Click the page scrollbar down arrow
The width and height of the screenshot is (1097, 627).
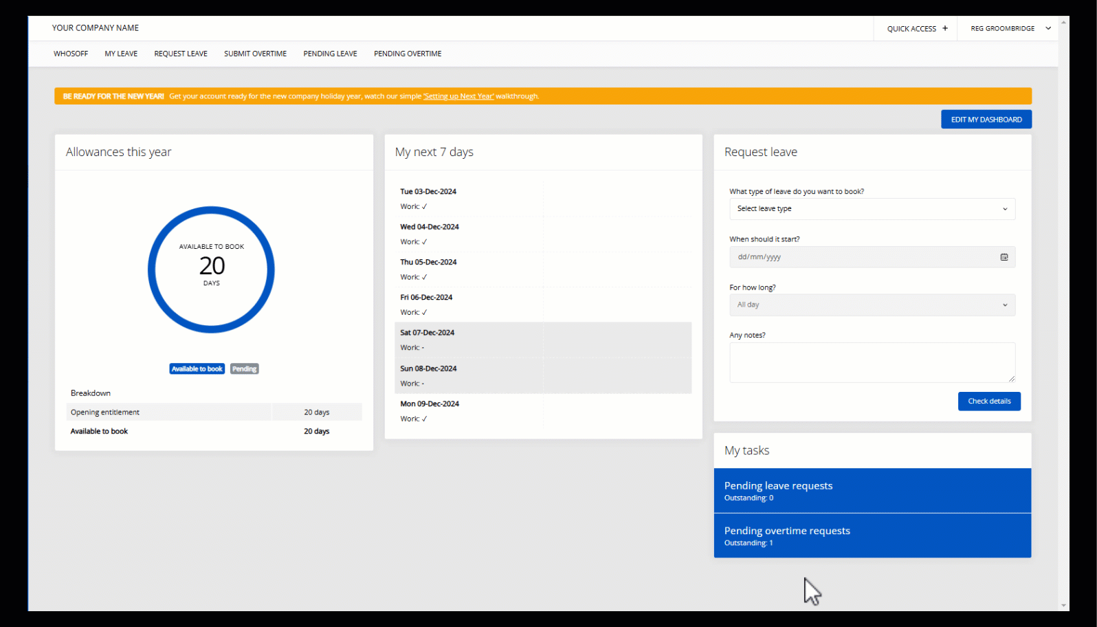point(1064,606)
